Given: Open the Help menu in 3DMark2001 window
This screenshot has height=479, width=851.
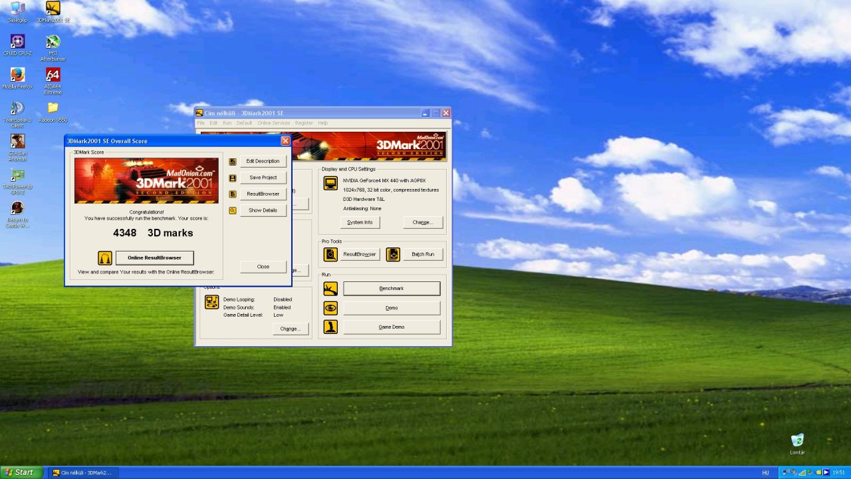Looking at the screenshot, I should (x=323, y=123).
